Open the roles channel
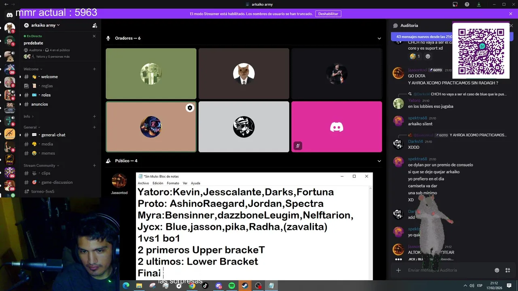 pos(60,95)
